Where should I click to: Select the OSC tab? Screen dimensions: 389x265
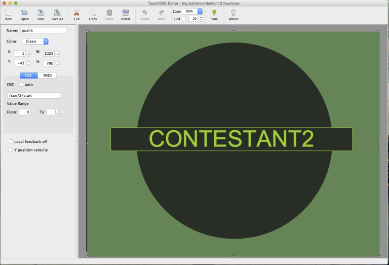[28, 75]
